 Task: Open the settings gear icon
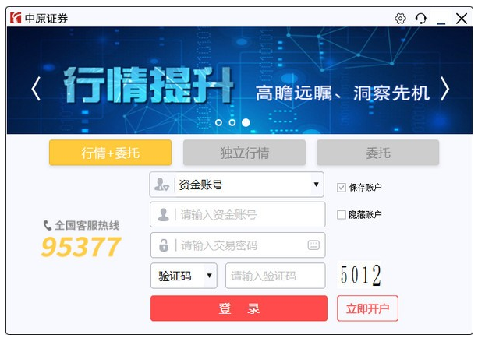[400, 19]
